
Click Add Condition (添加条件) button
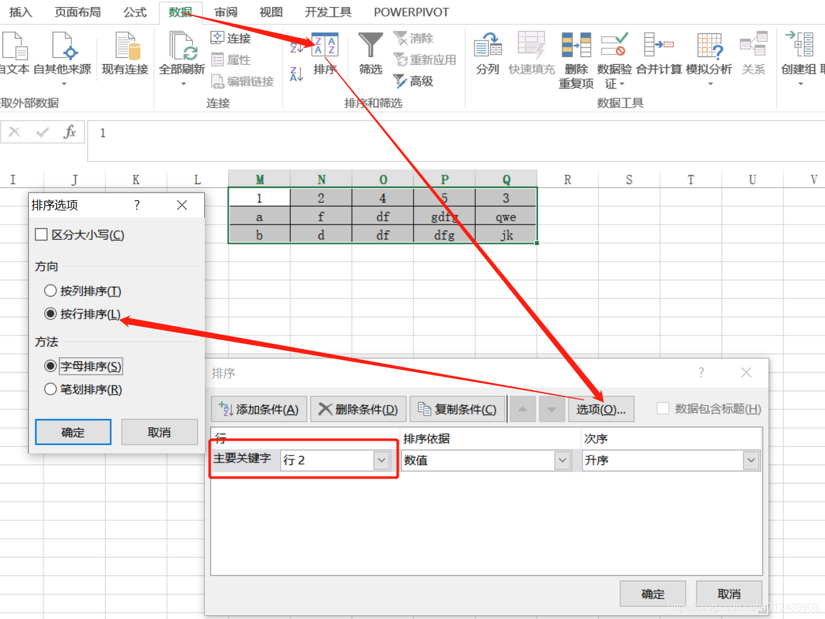point(259,409)
